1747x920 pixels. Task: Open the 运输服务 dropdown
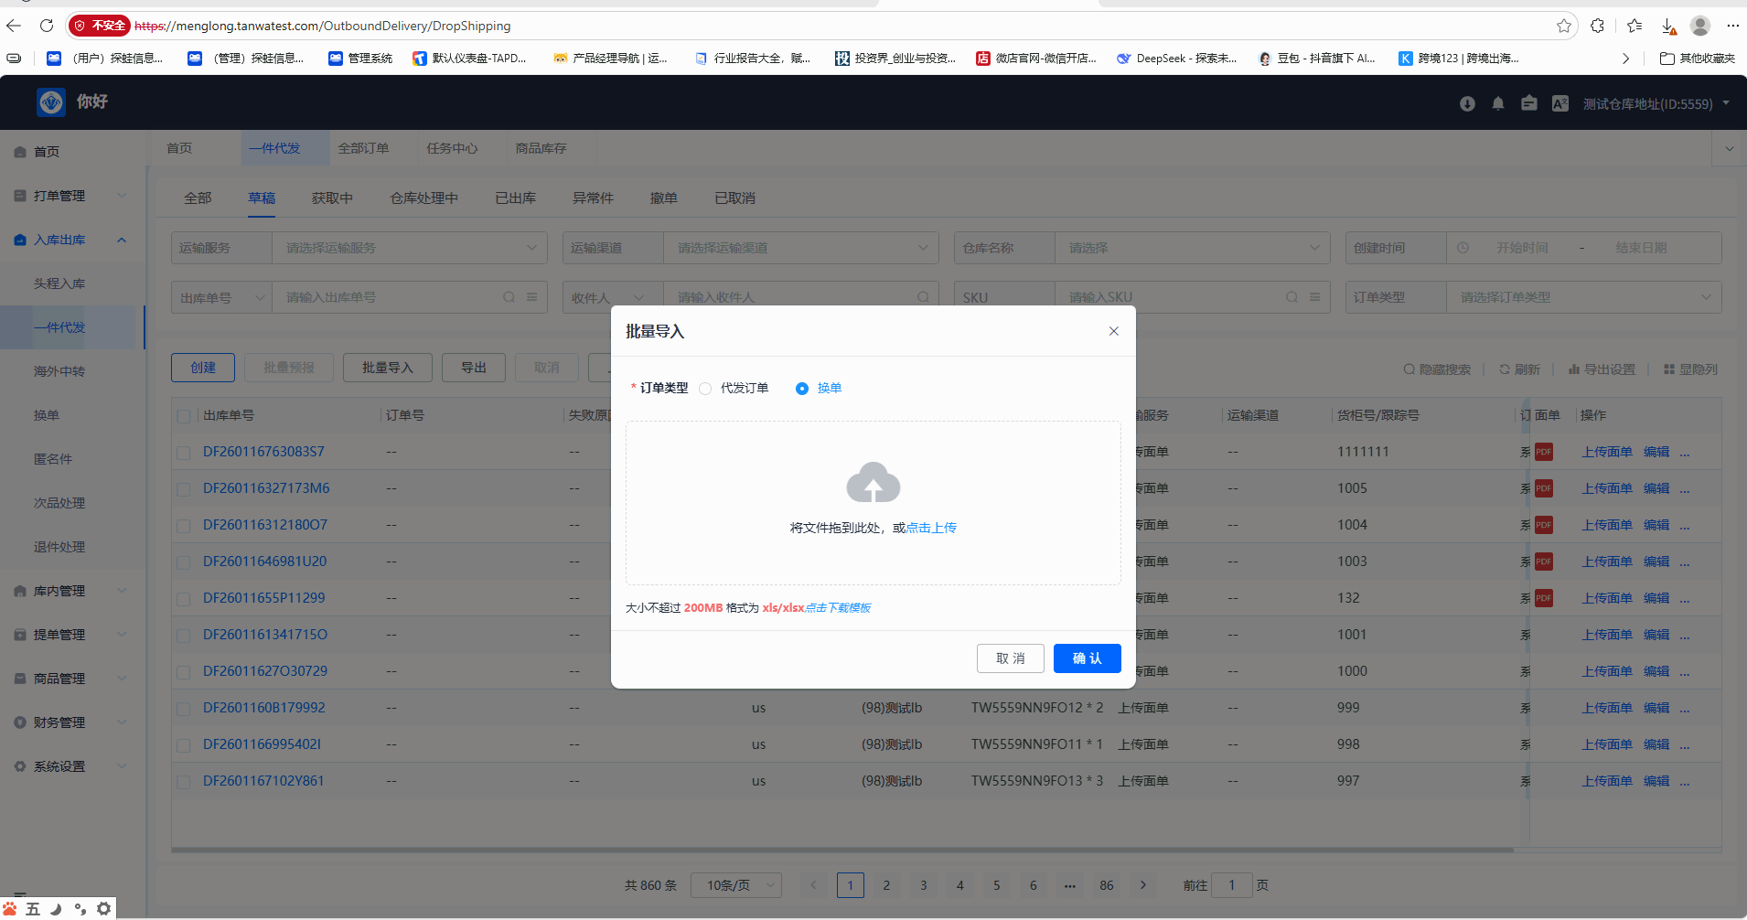coord(408,248)
